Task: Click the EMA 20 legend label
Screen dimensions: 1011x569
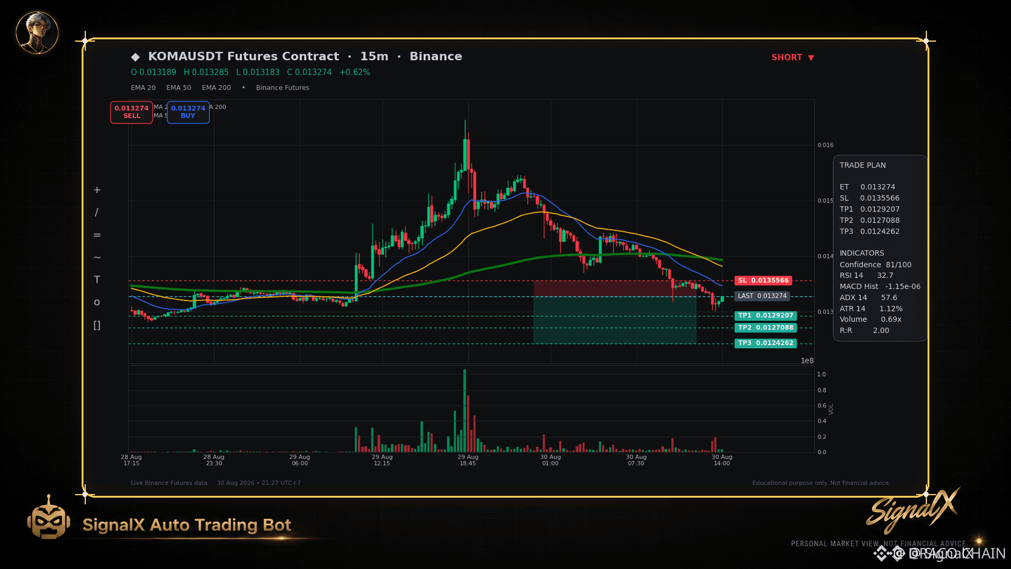Action: coord(143,88)
